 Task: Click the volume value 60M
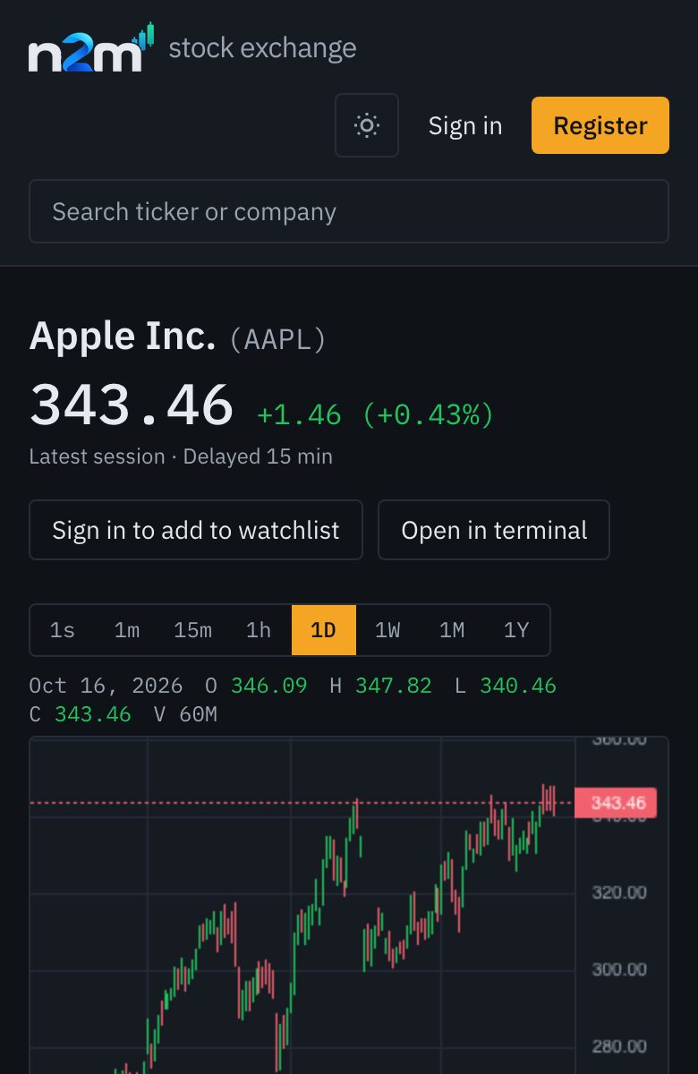click(x=197, y=714)
